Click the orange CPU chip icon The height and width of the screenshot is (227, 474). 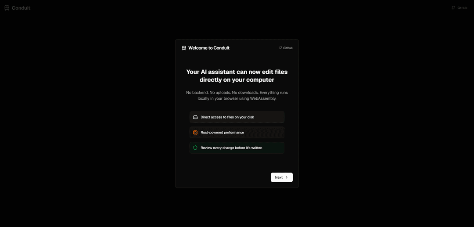[195, 133]
